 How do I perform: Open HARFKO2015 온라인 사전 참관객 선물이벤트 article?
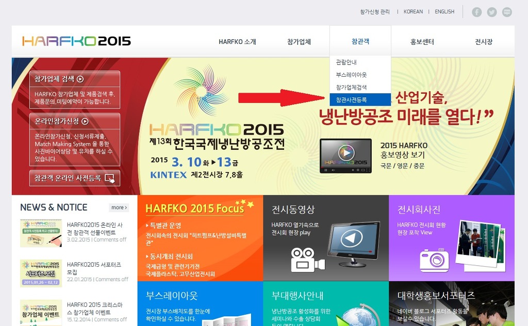[x=95, y=229]
